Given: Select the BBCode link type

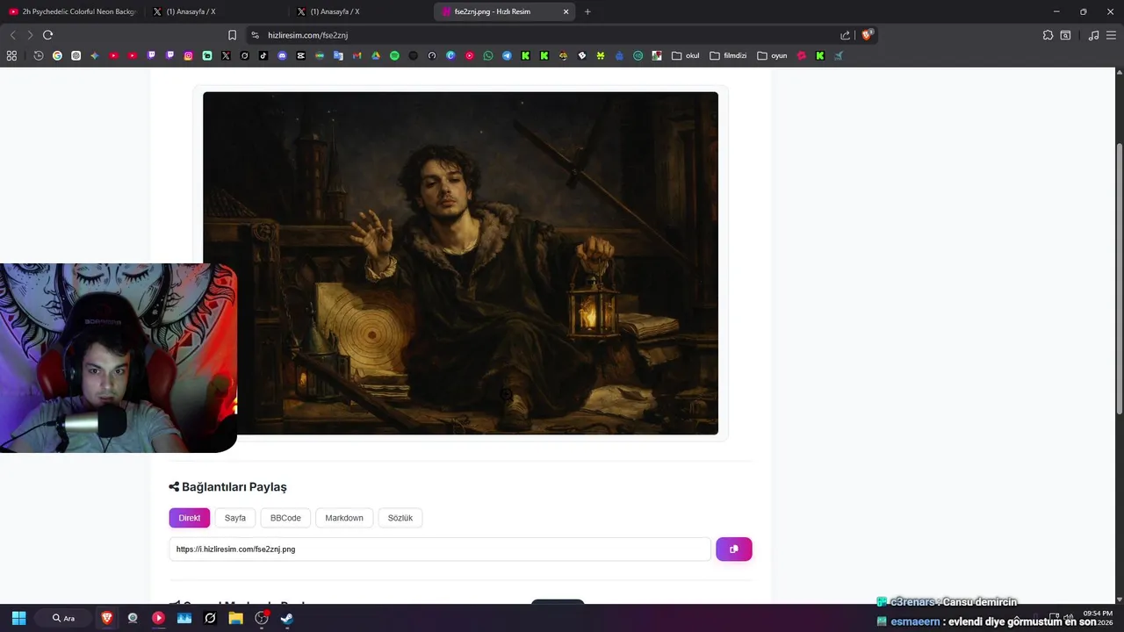Looking at the screenshot, I should click(x=285, y=518).
